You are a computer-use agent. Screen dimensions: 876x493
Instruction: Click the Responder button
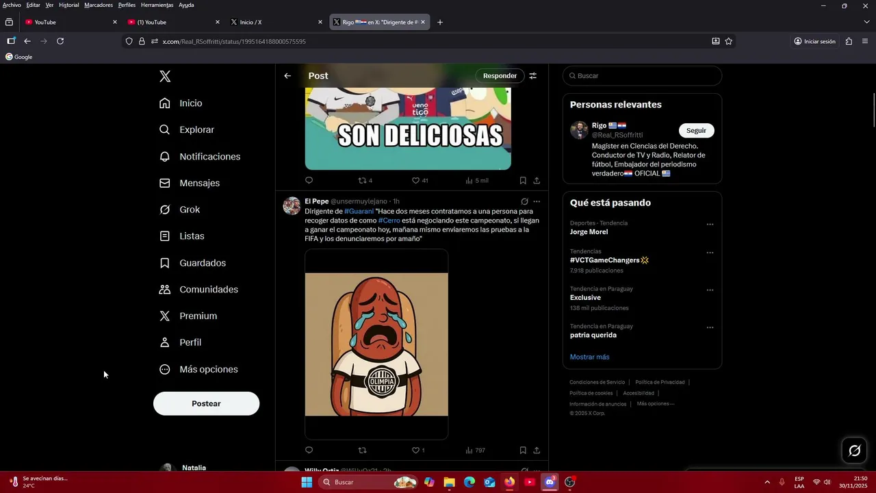[x=500, y=76]
